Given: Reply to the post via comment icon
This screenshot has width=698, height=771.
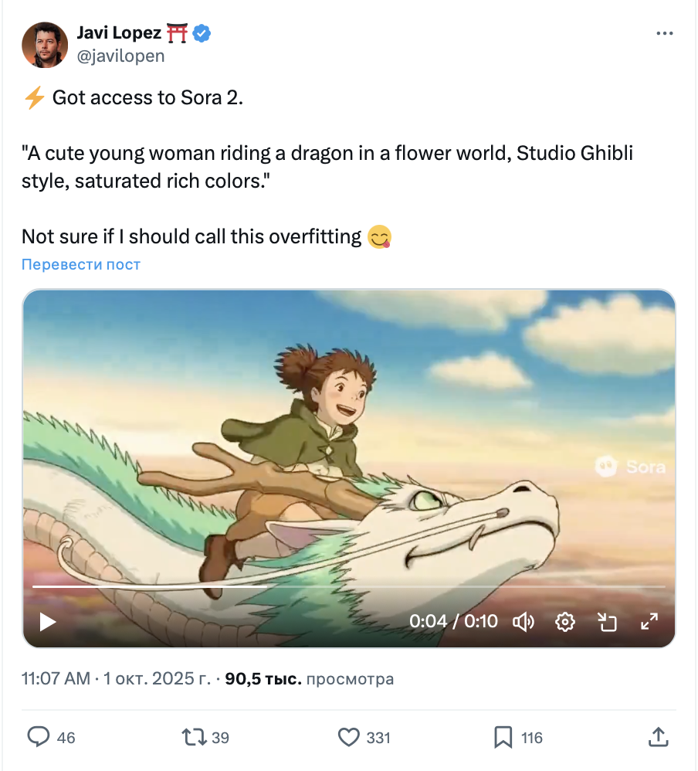Looking at the screenshot, I should (x=39, y=737).
